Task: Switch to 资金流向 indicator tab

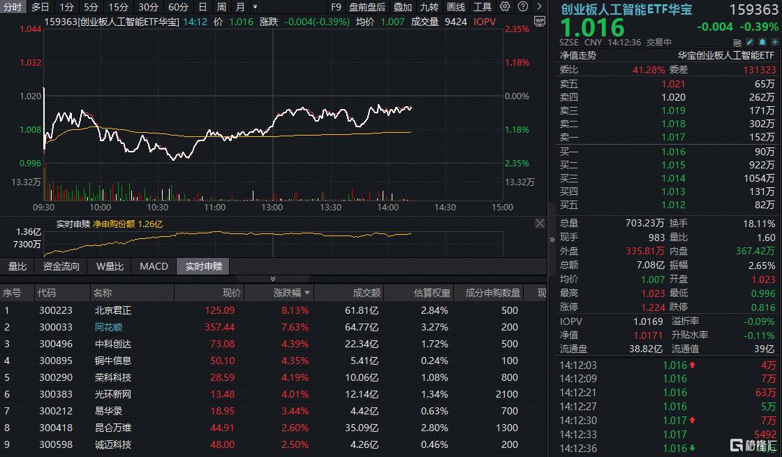Action: (x=61, y=266)
